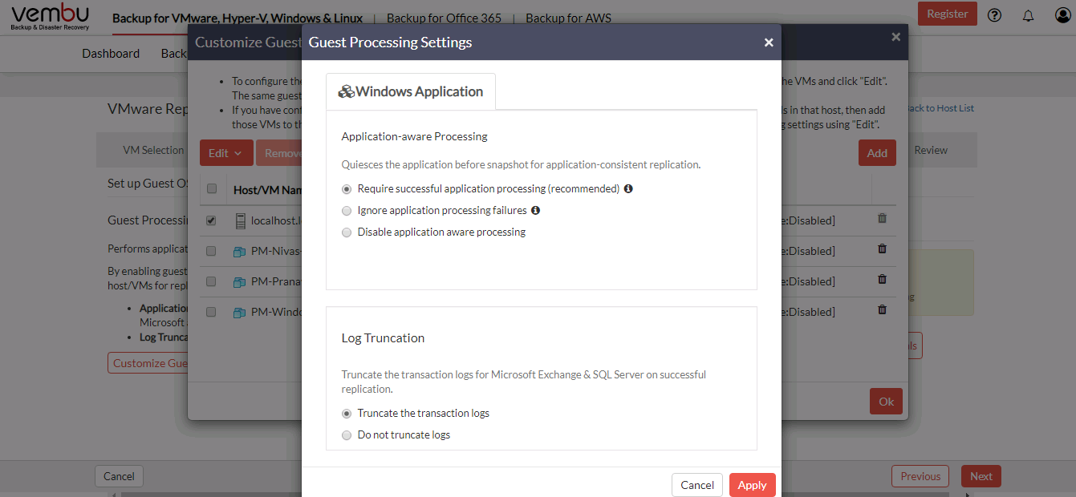Click Add in the Customize Guest dialog
The image size is (1076, 497).
(x=877, y=153)
